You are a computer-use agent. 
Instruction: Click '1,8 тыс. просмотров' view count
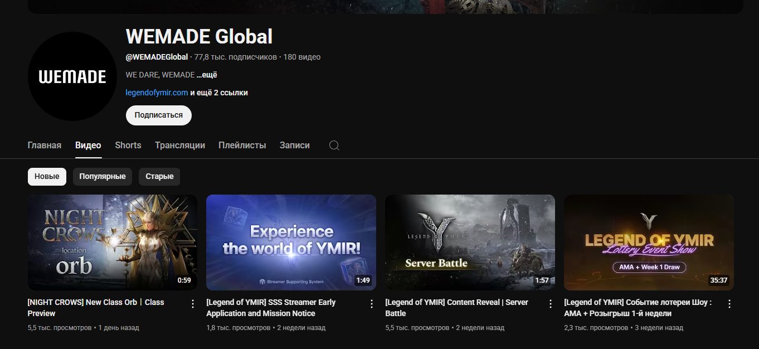[x=239, y=328]
